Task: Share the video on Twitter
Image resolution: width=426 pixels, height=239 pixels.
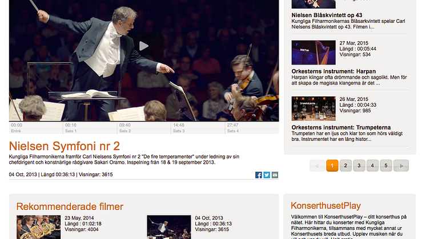Action: (267, 175)
